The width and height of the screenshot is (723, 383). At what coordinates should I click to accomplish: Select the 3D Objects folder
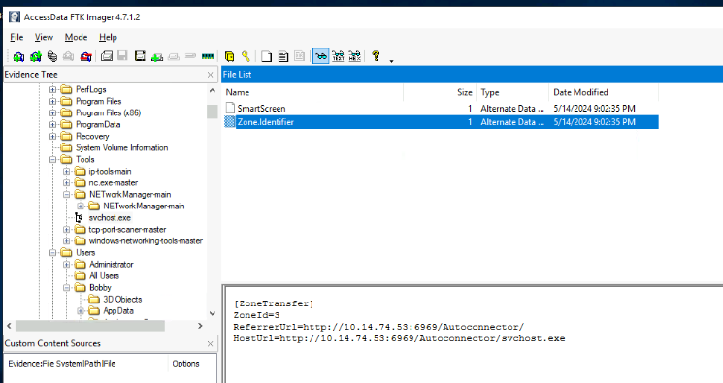tap(122, 300)
